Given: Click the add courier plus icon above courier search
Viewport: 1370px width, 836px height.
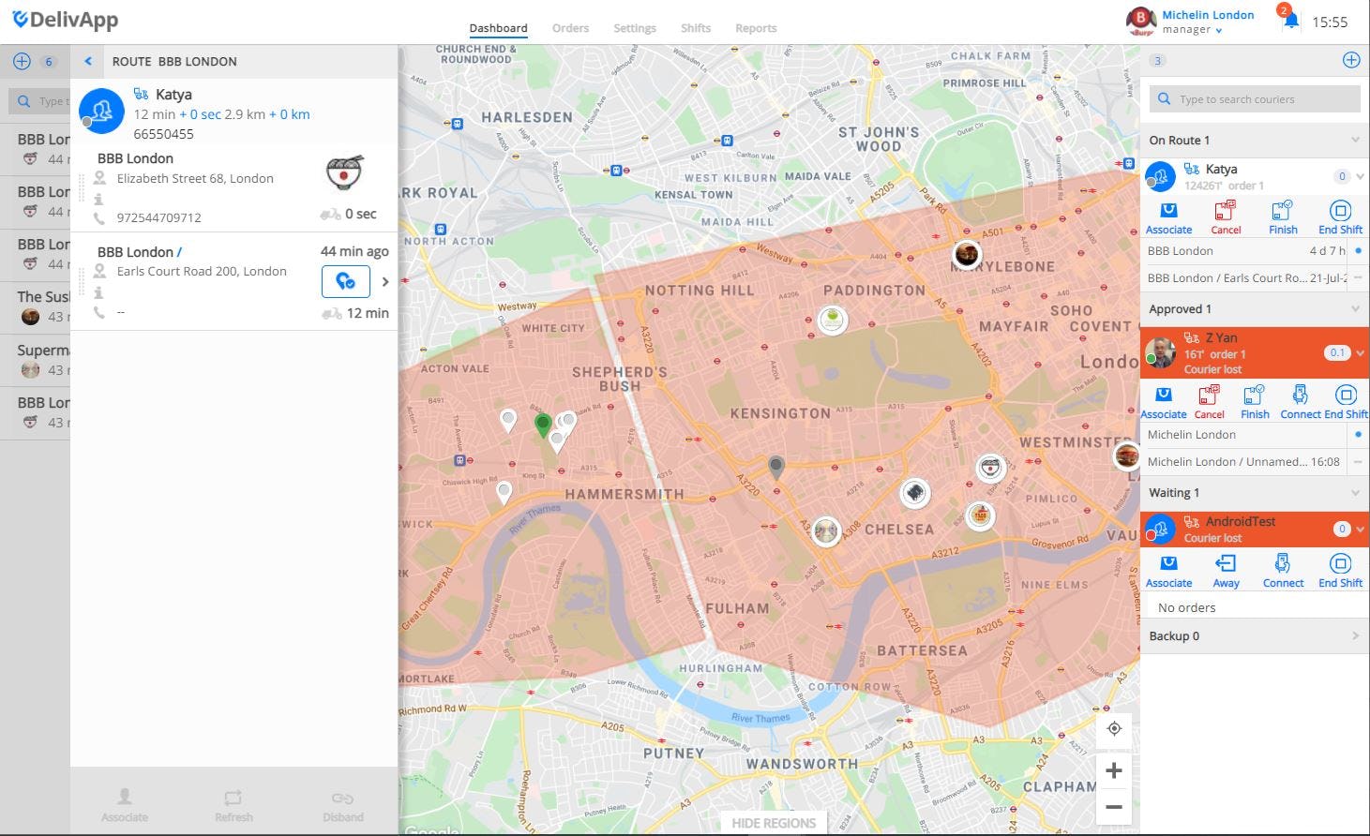Looking at the screenshot, I should point(1351,60).
